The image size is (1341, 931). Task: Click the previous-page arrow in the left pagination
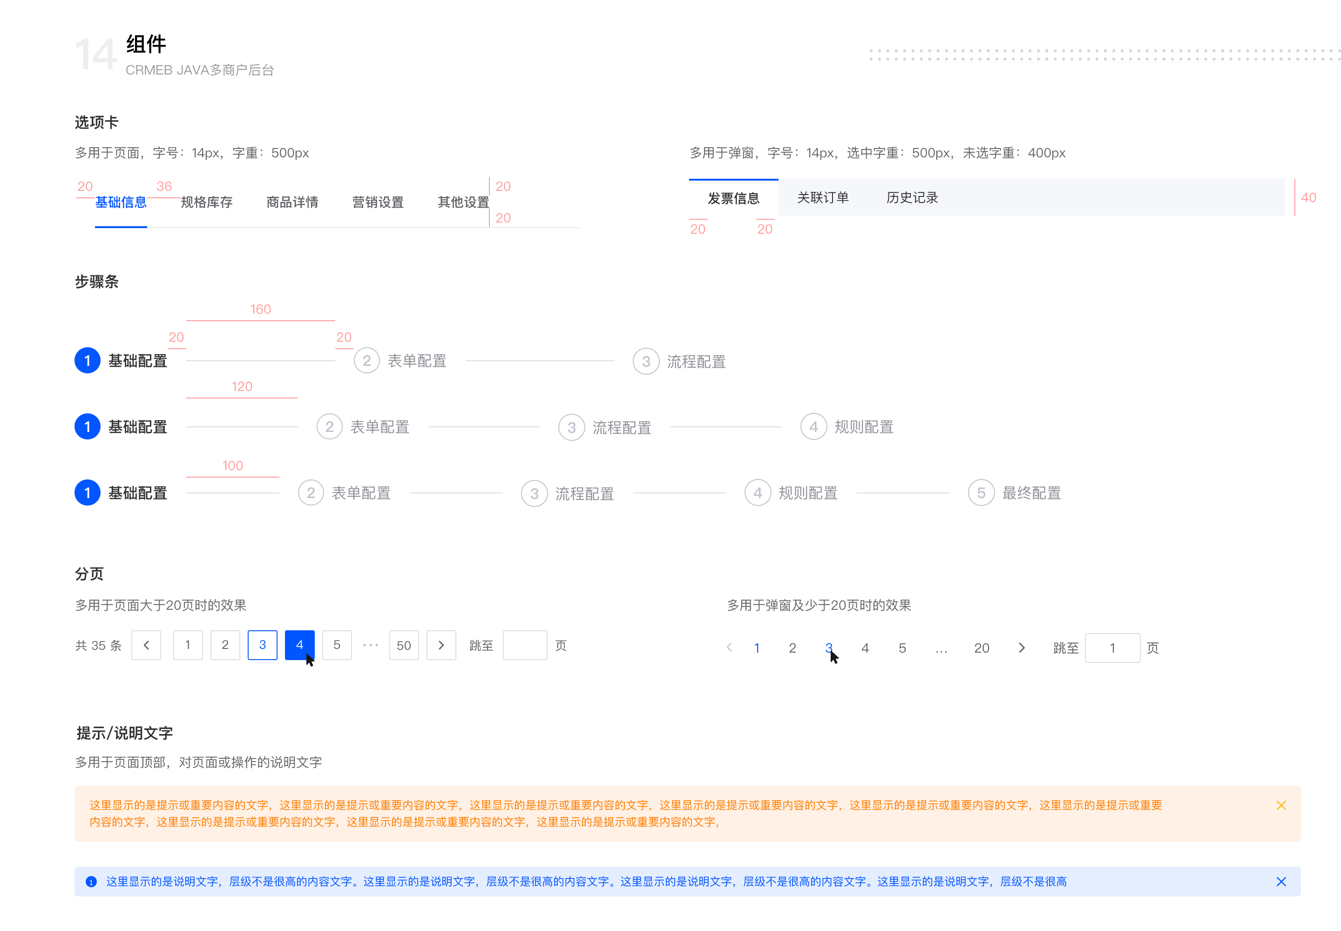[146, 645]
